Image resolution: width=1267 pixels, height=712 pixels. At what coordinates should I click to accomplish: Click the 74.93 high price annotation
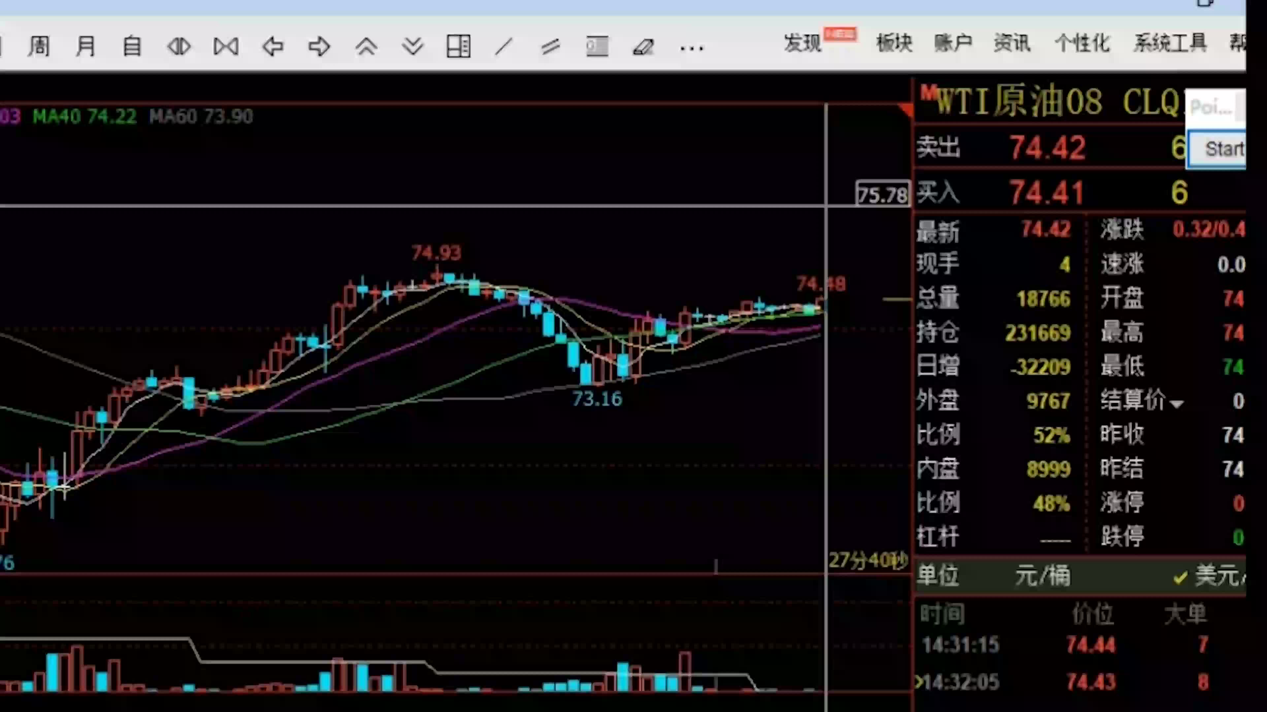(436, 253)
